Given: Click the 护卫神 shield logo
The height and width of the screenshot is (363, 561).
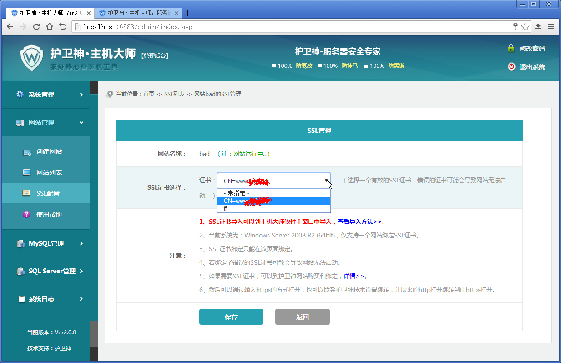Looking at the screenshot, I should (x=32, y=58).
